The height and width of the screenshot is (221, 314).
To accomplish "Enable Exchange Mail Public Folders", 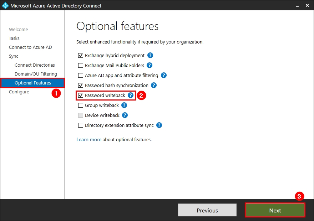I will [80, 65].
